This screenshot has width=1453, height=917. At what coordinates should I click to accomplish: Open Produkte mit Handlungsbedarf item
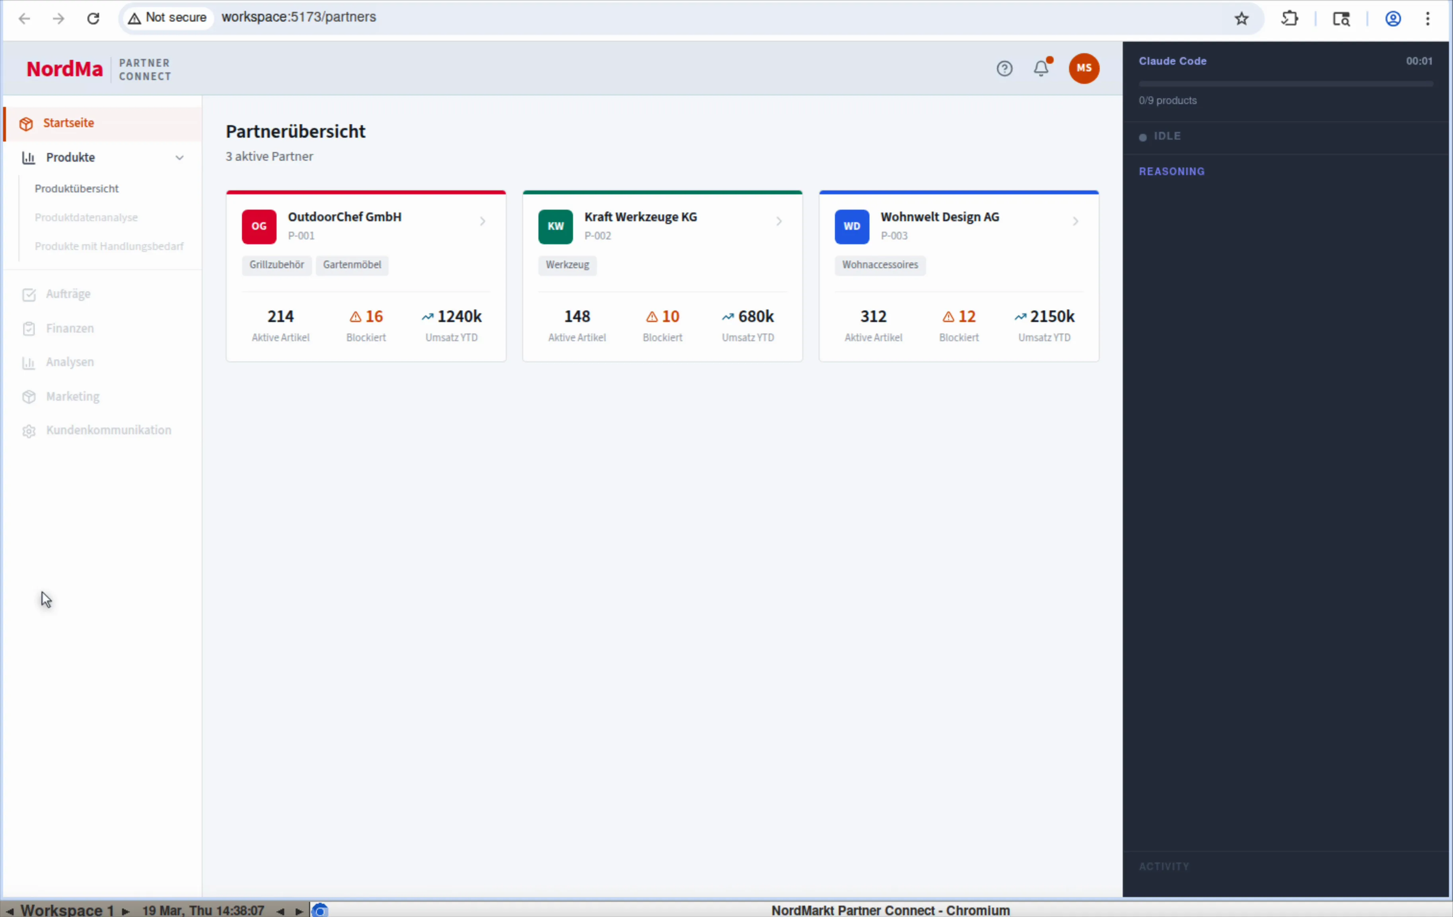pyautogui.click(x=109, y=246)
